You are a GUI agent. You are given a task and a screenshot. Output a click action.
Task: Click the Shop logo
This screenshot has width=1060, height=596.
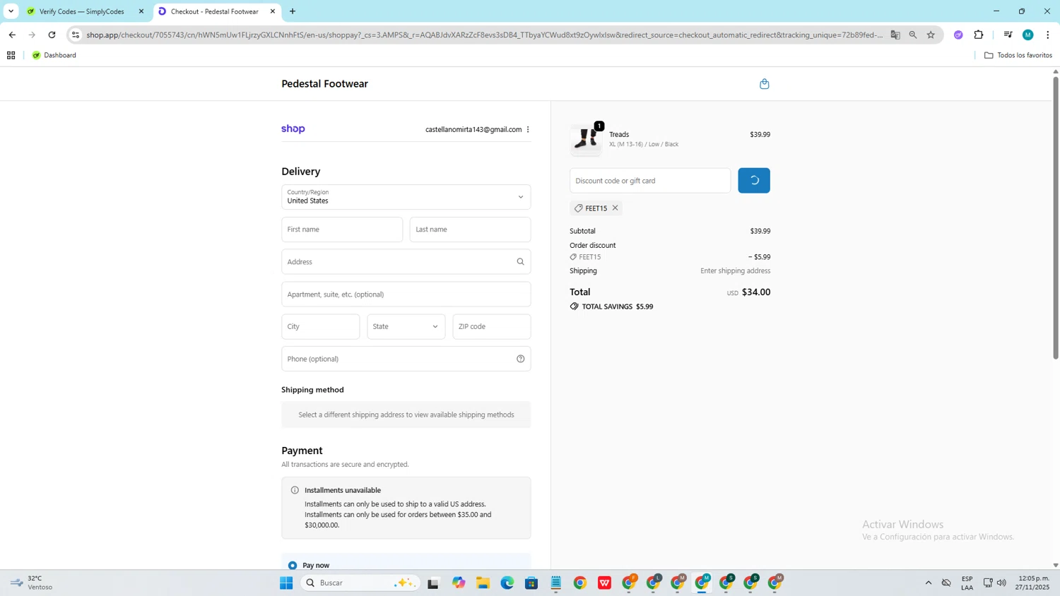point(293,129)
